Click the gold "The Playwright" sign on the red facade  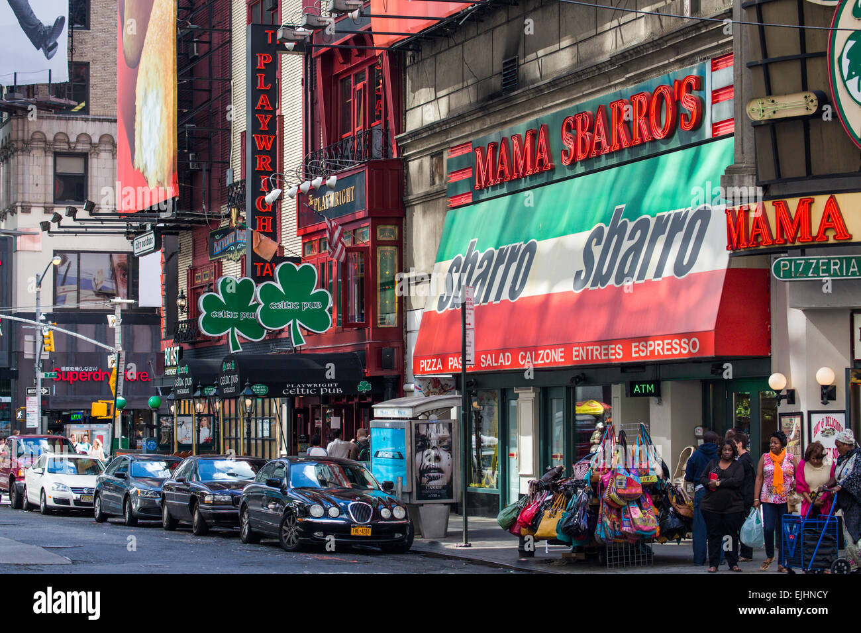[x=331, y=199]
